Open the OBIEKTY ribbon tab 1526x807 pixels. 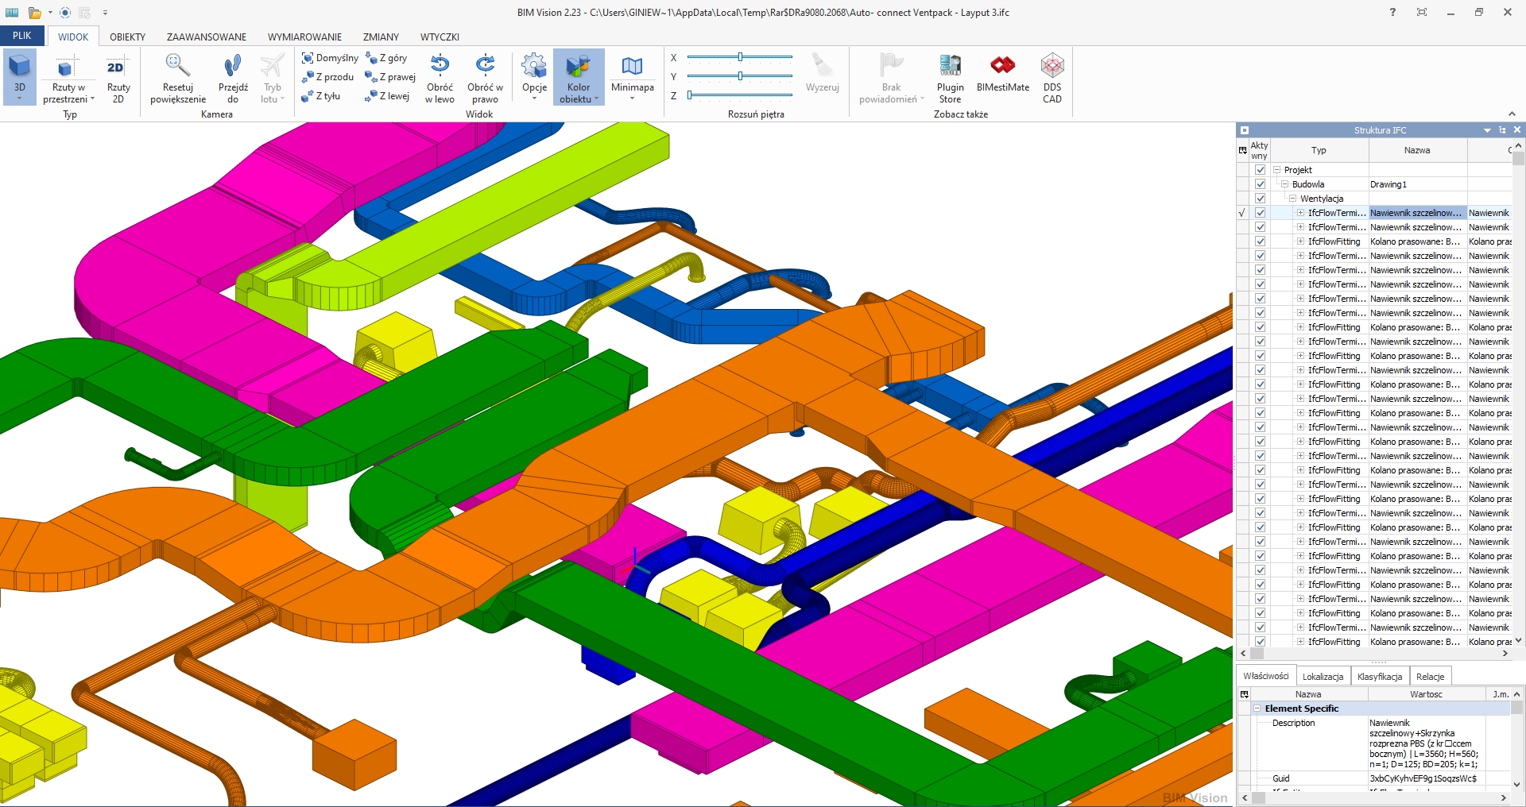pos(127,37)
